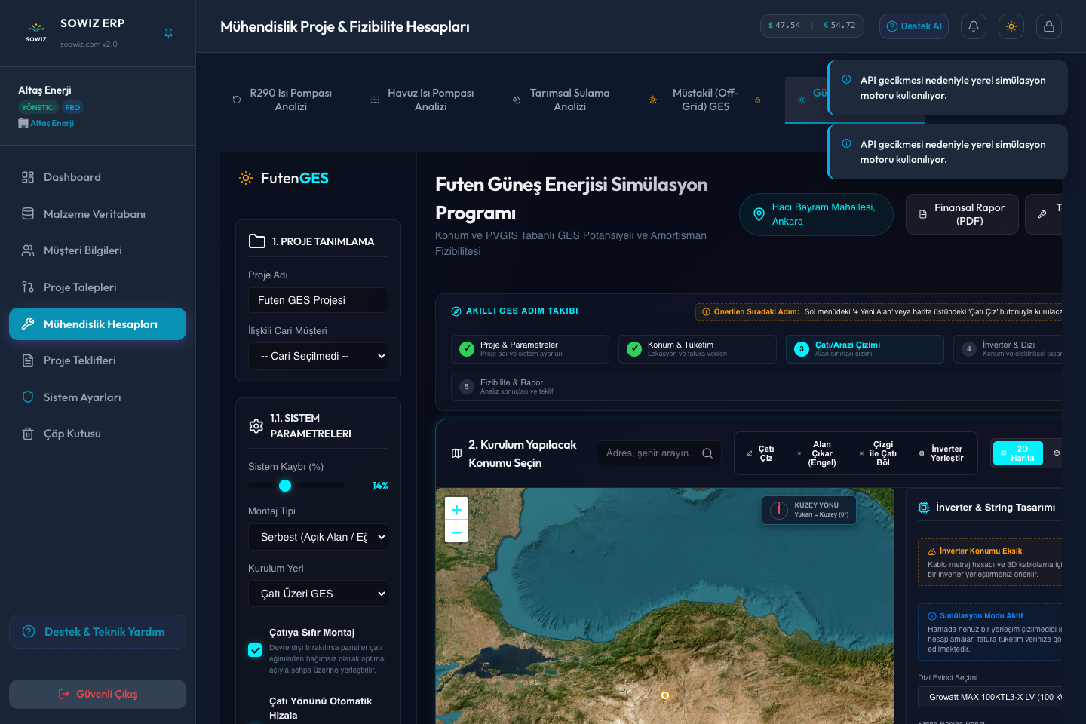1086x724 pixels.
Task: Select Çizgi ile Çatı Böl tool
Action: pos(878,453)
